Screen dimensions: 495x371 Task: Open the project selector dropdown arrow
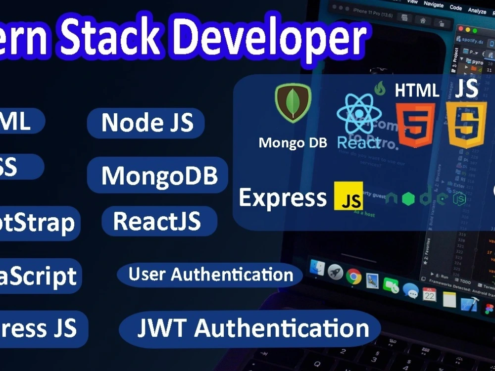click(476, 52)
